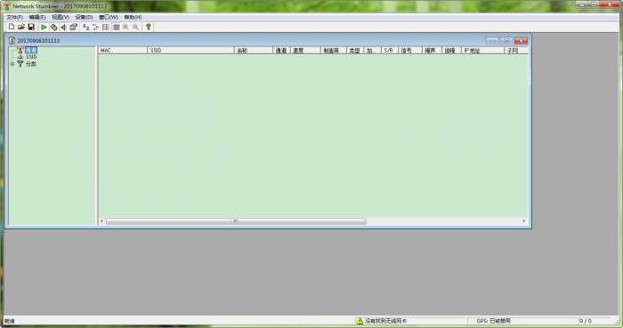Switch to the small icons view button
623x328 pixels.
click(96, 27)
